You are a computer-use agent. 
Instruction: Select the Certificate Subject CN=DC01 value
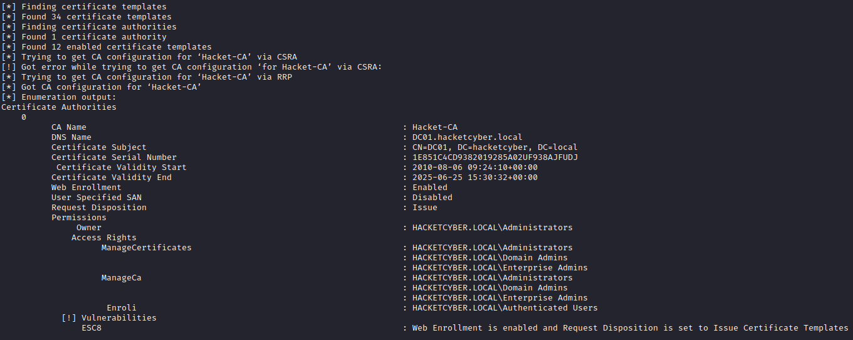[x=495, y=147]
